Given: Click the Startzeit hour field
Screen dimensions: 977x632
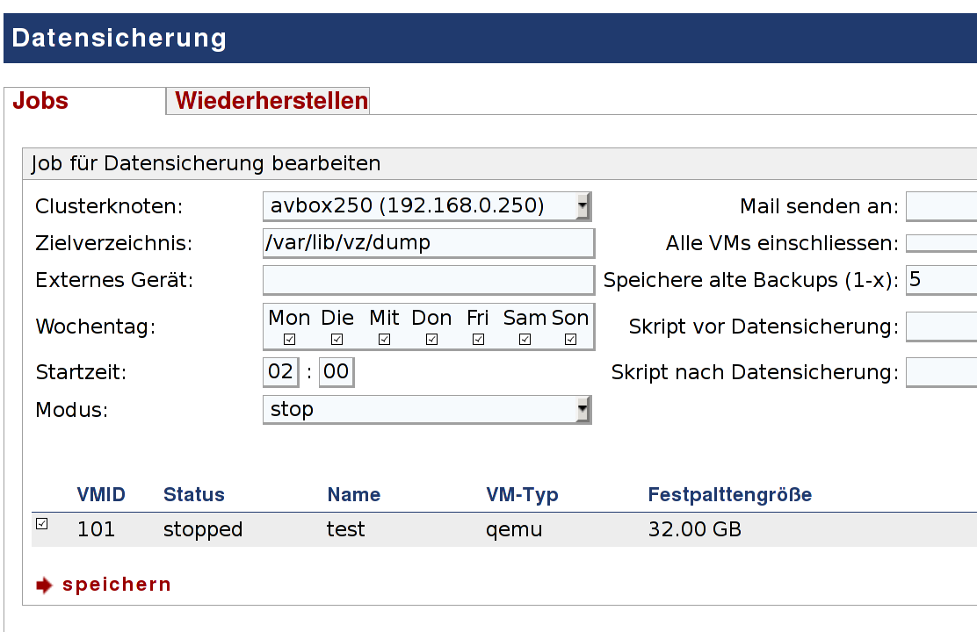Looking at the screenshot, I should (x=280, y=372).
